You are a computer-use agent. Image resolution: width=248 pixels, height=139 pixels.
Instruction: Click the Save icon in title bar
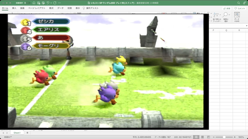[x=38, y=3]
